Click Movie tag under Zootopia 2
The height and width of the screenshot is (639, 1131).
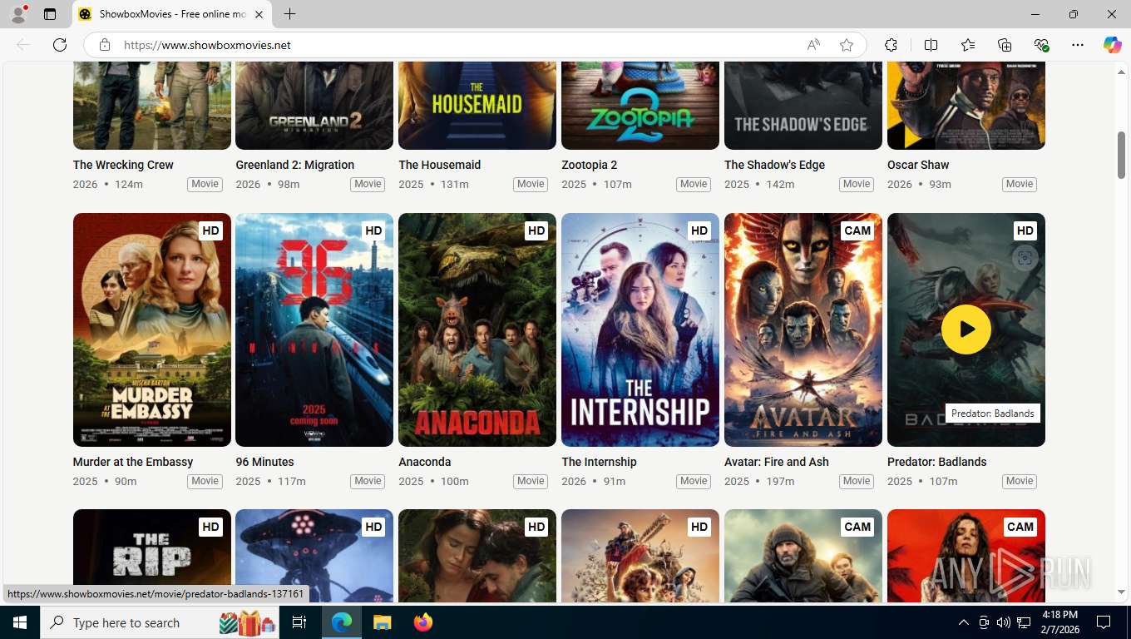694,184
